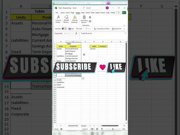This screenshot has width=180, height=135.
Task: Click the Calculate Sheet icon
Action: click(x=90, y=21)
